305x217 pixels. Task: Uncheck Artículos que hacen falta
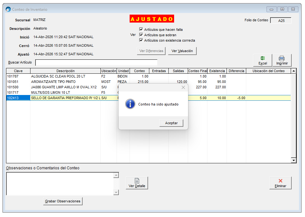pos(141,30)
